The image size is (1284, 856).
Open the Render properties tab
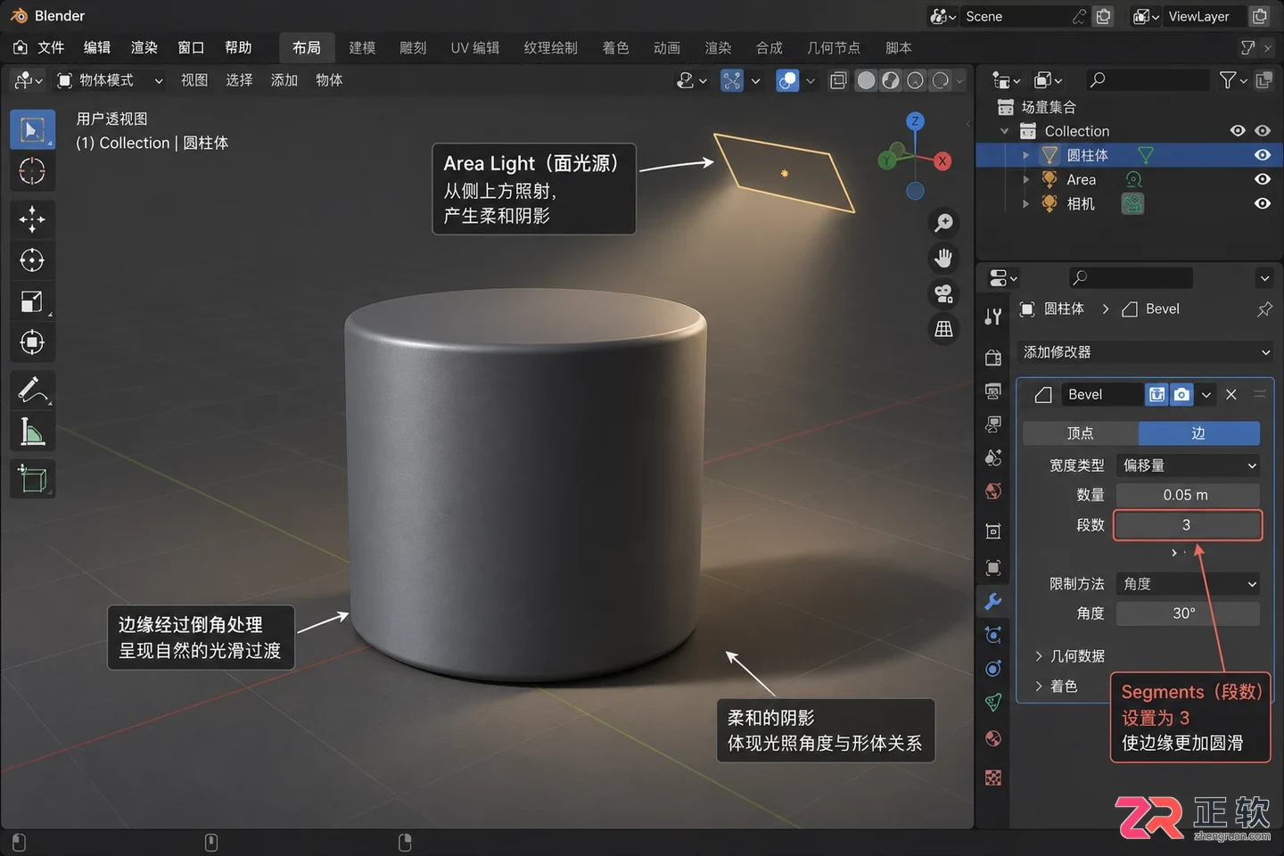[x=993, y=358]
